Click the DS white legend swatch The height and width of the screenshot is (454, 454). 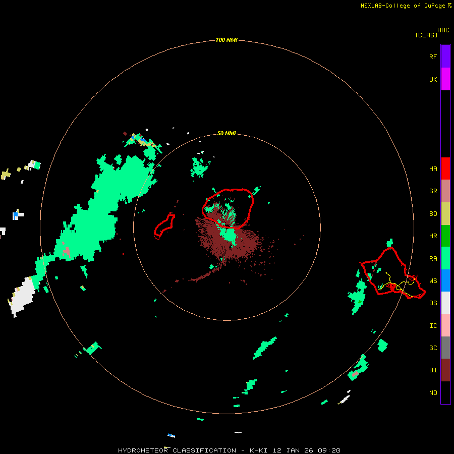pyautogui.click(x=445, y=303)
